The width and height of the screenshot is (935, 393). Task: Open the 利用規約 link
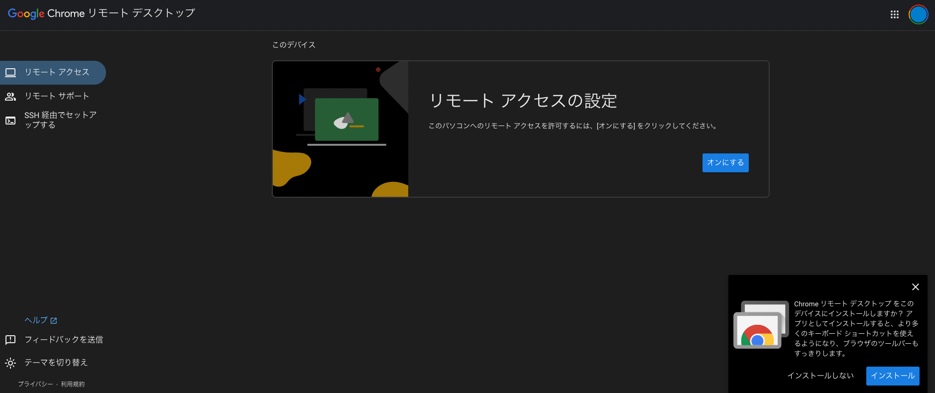click(x=73, y=384)
